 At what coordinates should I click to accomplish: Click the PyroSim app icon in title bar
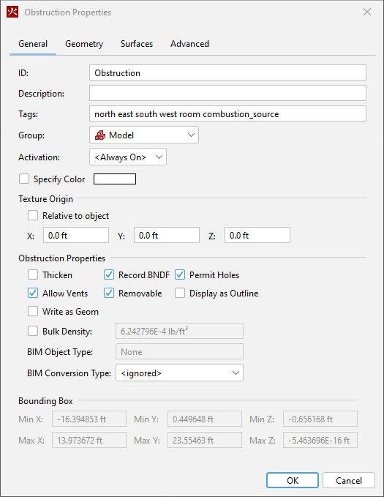tap(12, 12)
